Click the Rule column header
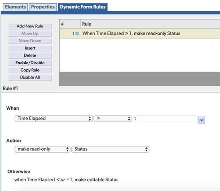The image size is (220, 191). click(150, 24)
